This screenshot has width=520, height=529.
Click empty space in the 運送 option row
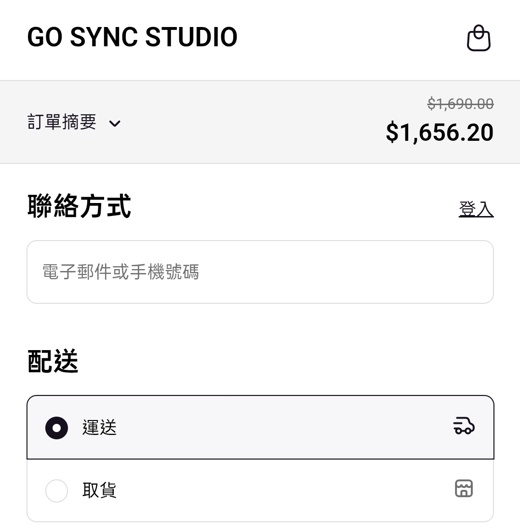280,428
